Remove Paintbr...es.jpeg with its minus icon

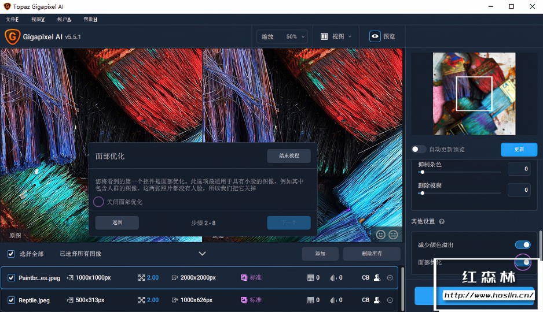[390, 277]
